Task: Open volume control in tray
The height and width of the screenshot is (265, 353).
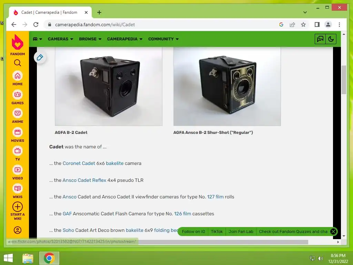Action: pos(320,258)
